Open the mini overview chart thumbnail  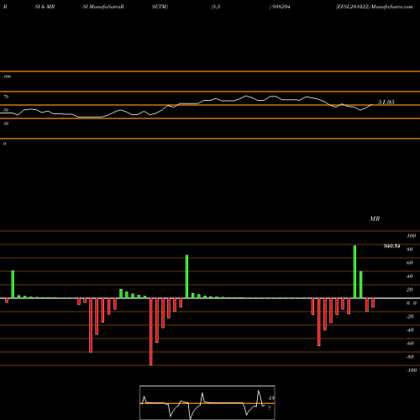[x=207, y=402]
